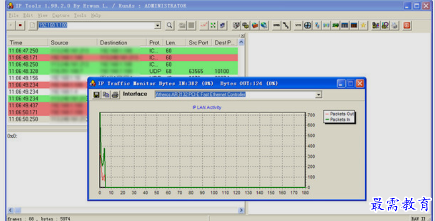Screen dimensions: 435x221
Task: Print graph using Traffic Monitor printer icon
Action: point(115,95)
